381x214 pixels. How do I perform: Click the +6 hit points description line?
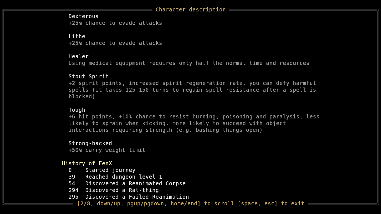tap(194, 117)
